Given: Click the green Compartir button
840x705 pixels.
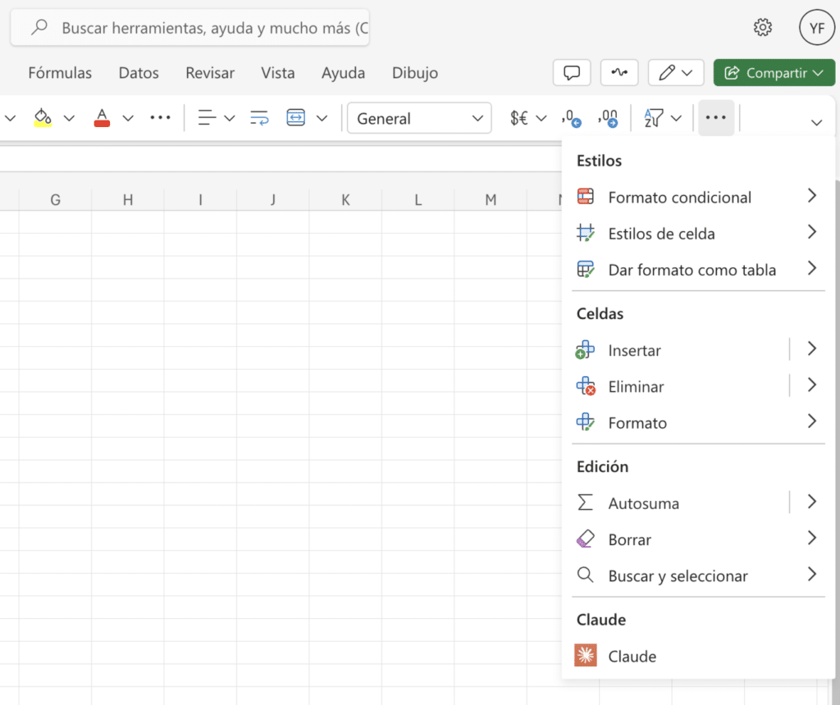Looking at the screenshot, I should click(774, 72).
